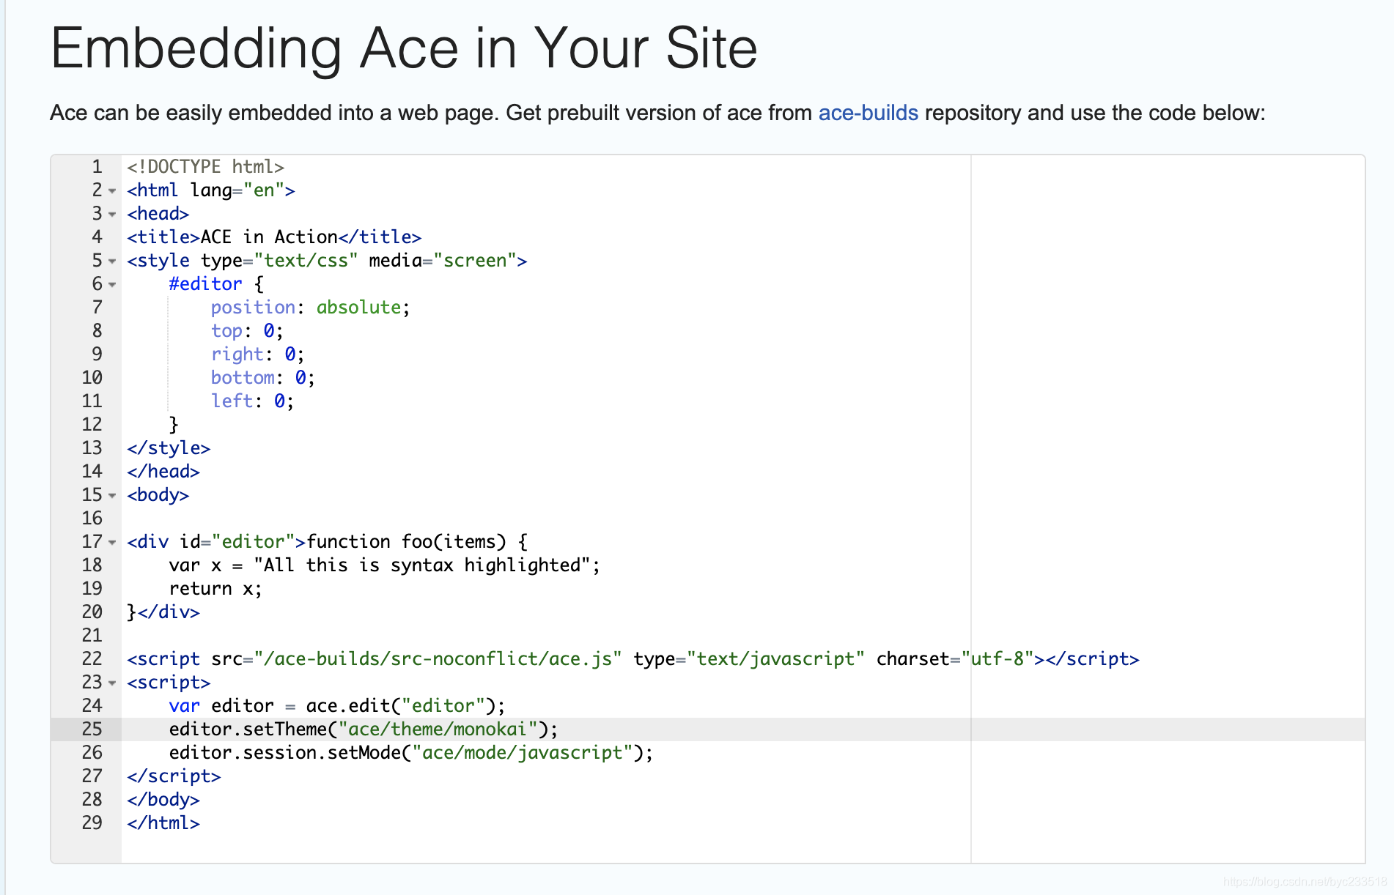The image size is (1394, 895).
Task: Click the closing body tag on line 28
Action: click(163, 800)
